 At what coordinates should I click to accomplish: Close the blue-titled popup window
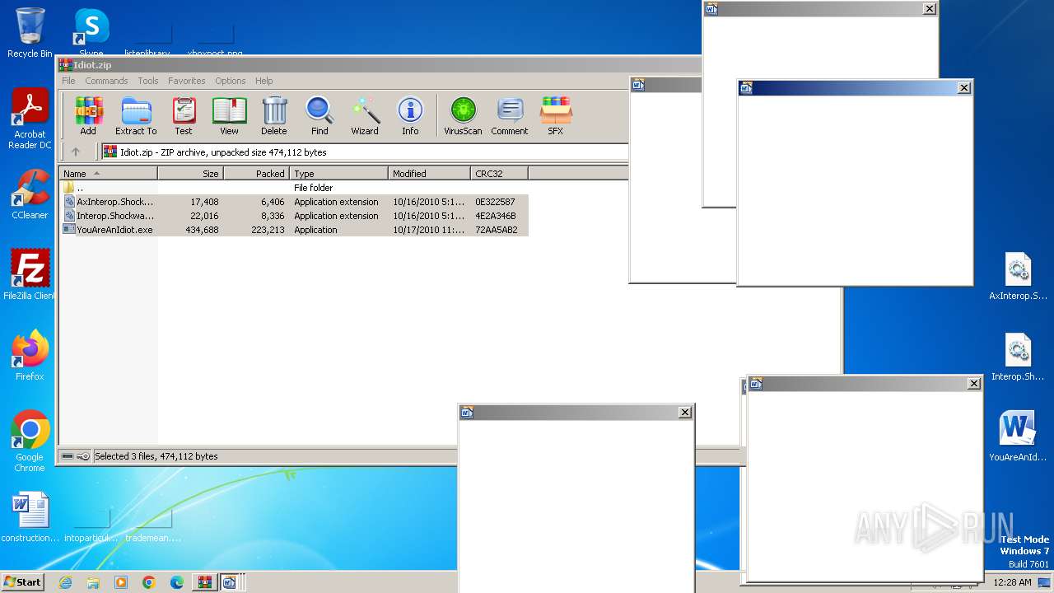pyautogui.click(x=964, y=88)
